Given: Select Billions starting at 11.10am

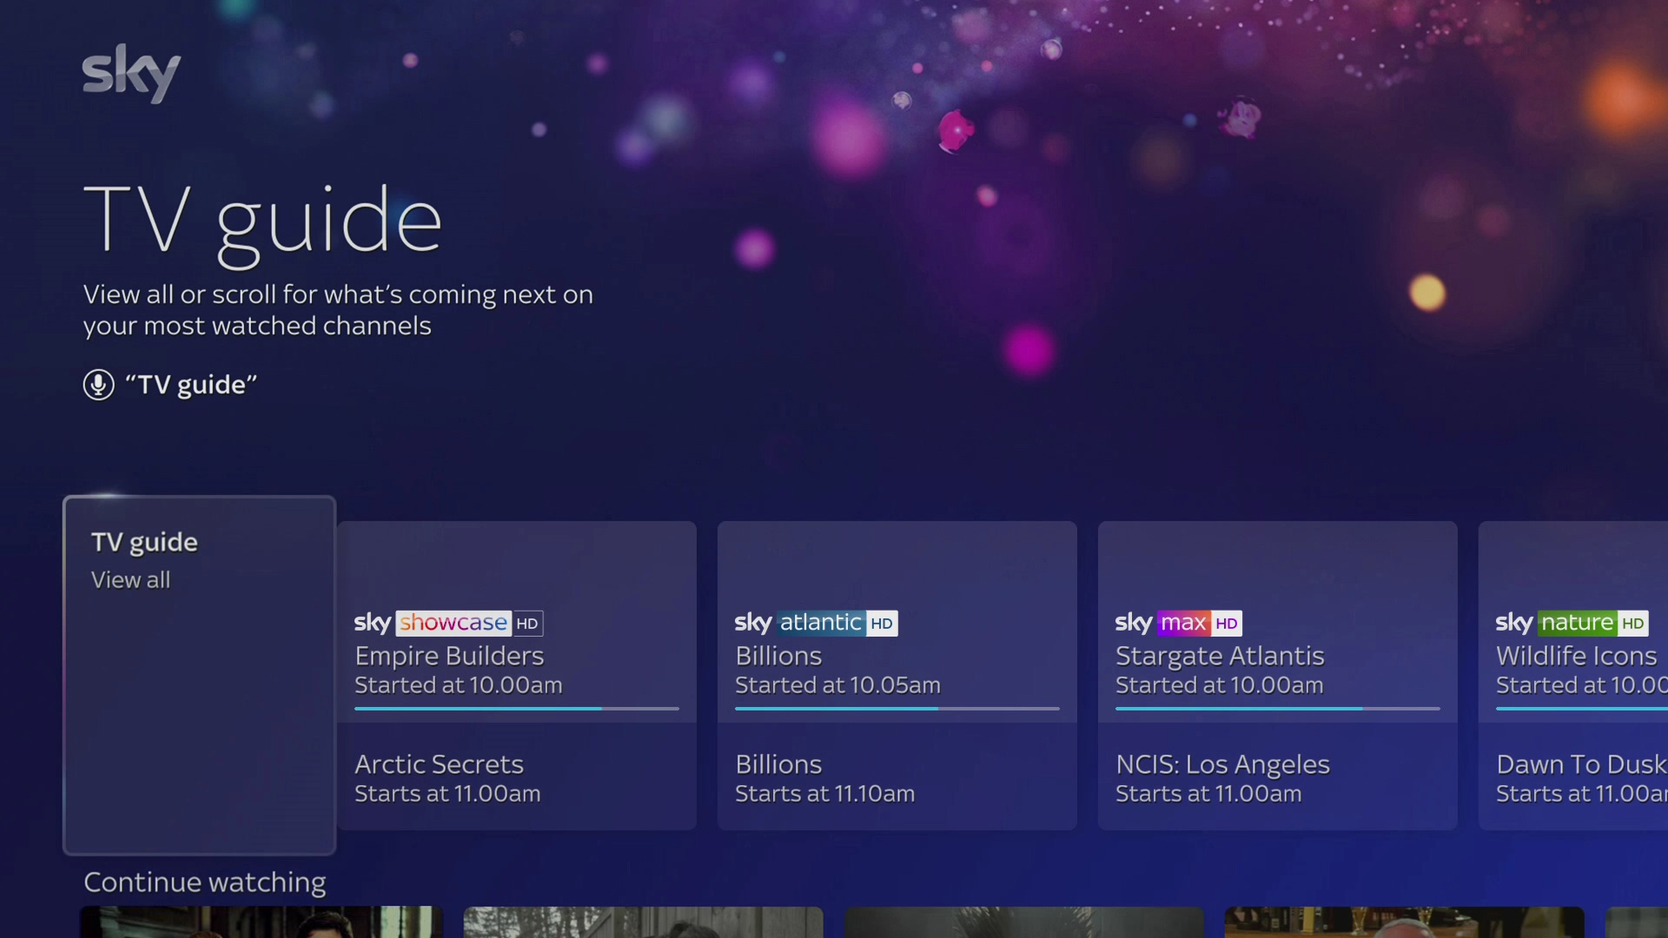Looking at the screenshot, I should click(778, 765).
